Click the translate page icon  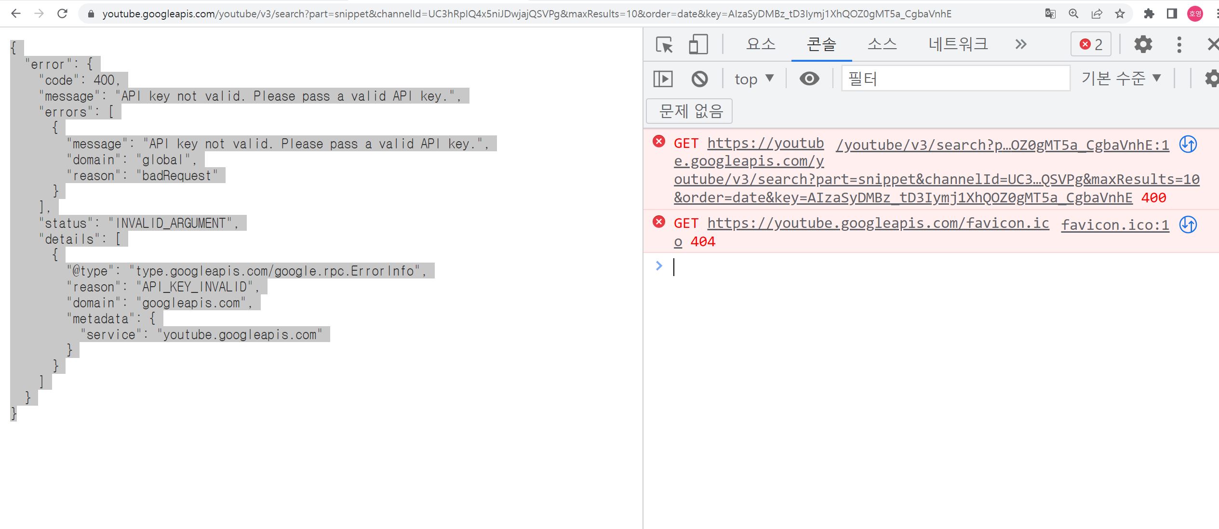[x=1050, y=13]
